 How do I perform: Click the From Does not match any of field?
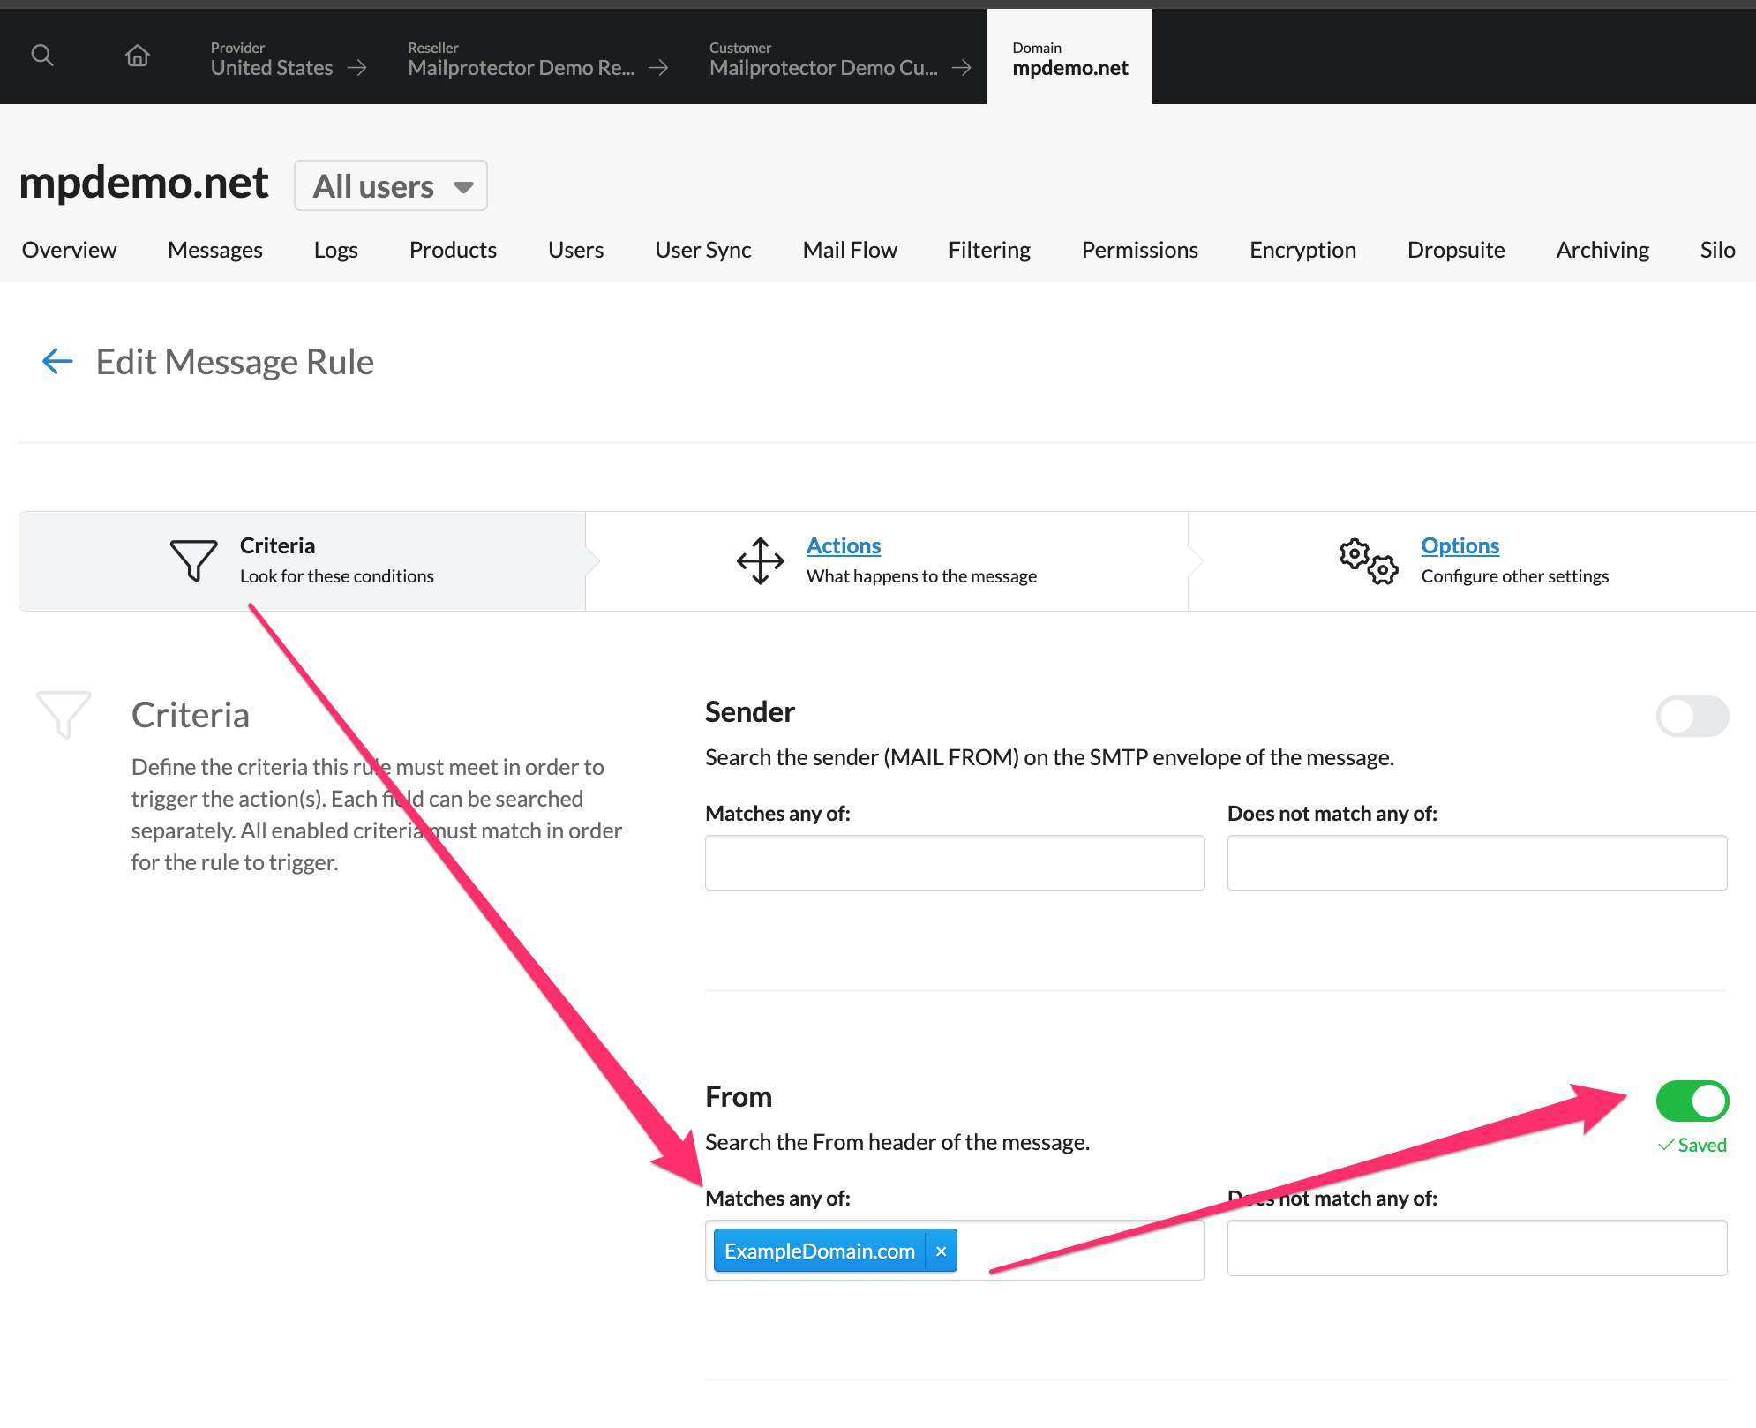[x=1475, y=1248]
